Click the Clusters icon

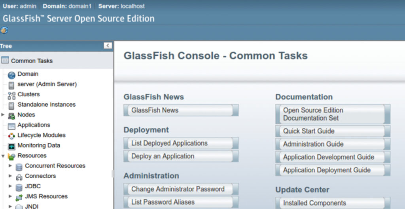(11, 96)
